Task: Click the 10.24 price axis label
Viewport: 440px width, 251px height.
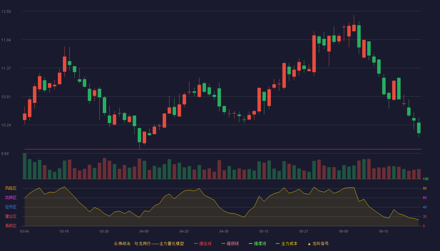Action: tap(6, 125)
